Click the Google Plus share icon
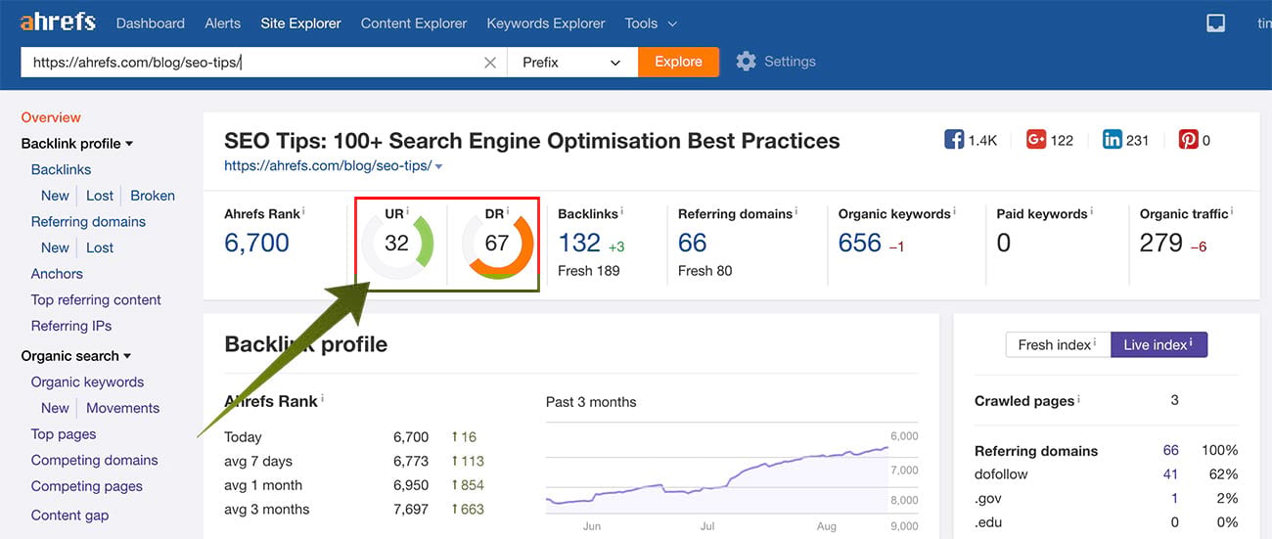This screenshot has width=1272, height=539. 1036,140
